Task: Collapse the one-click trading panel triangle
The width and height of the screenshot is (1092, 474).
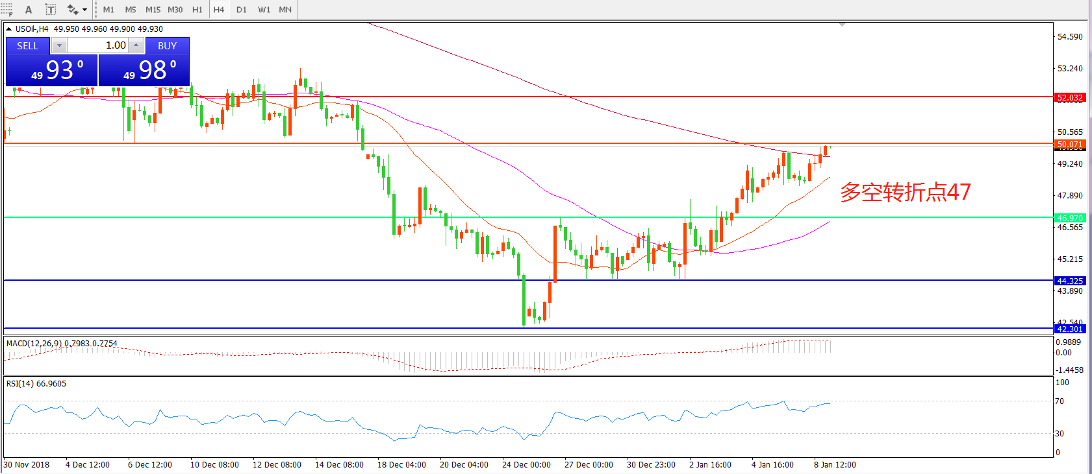Action: [9, 29]
